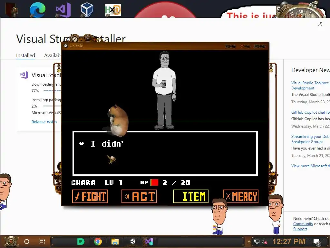Image resolution: width=330 pixels, height=248 pixels.
Task: Click the 77% download progress bar
Action: tap(52, 91)
